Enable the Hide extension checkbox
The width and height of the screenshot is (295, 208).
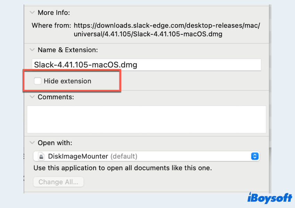coord(37,81)
